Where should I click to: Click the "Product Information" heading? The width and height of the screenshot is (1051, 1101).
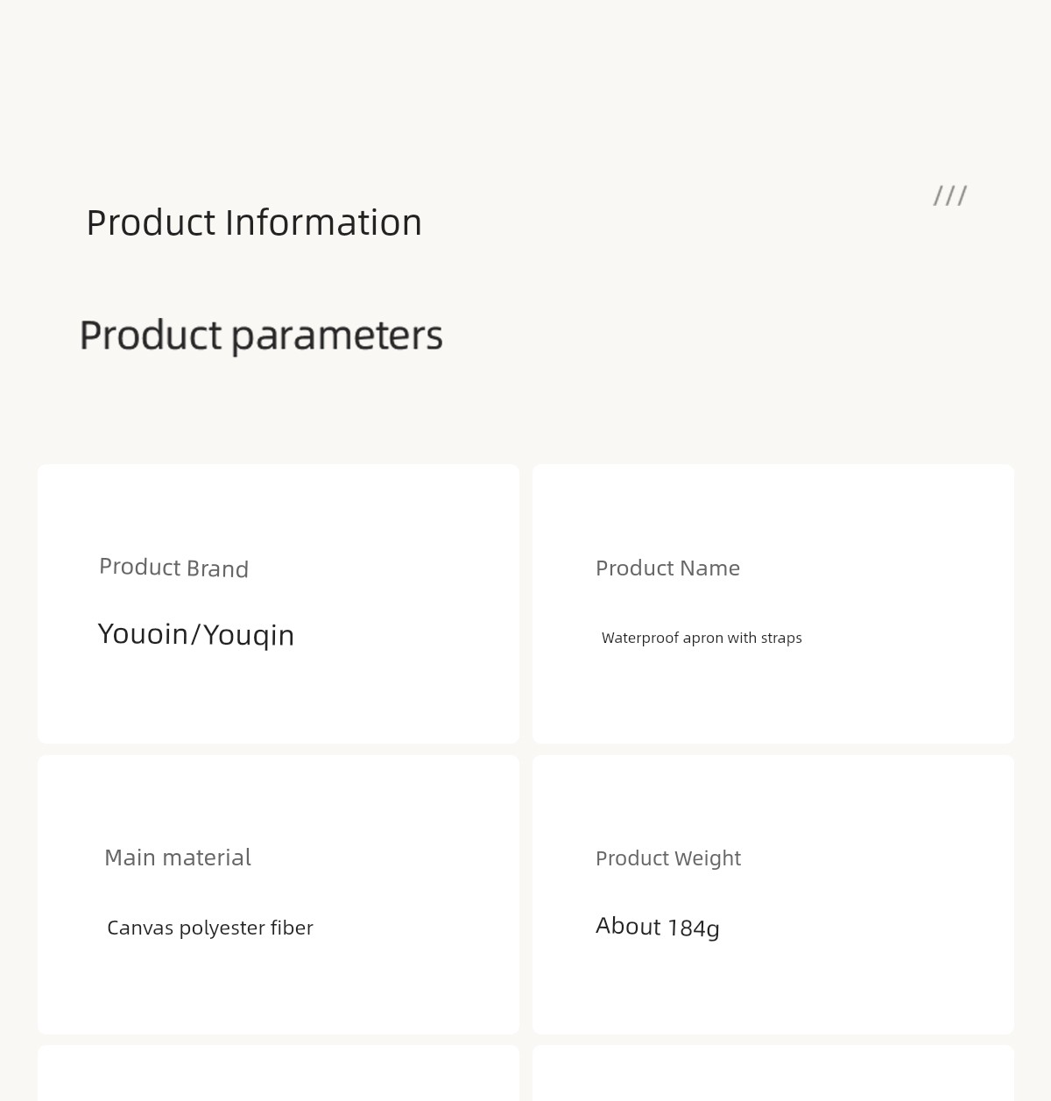pos(254,222)
